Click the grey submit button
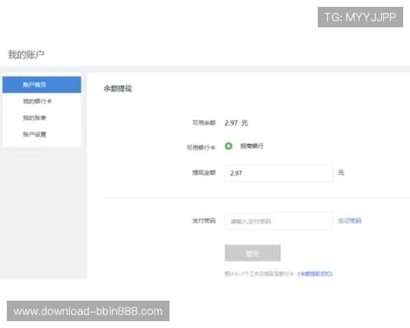This screenshot has height=328, width=410. pyautogui.click(x=253, y=253)
